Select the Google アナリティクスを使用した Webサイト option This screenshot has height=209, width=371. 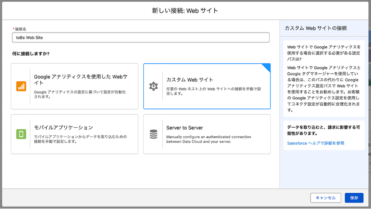[80, 80]
